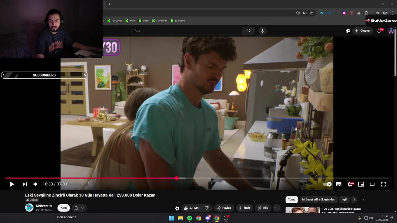Open a new browser tab

(109, 4)
